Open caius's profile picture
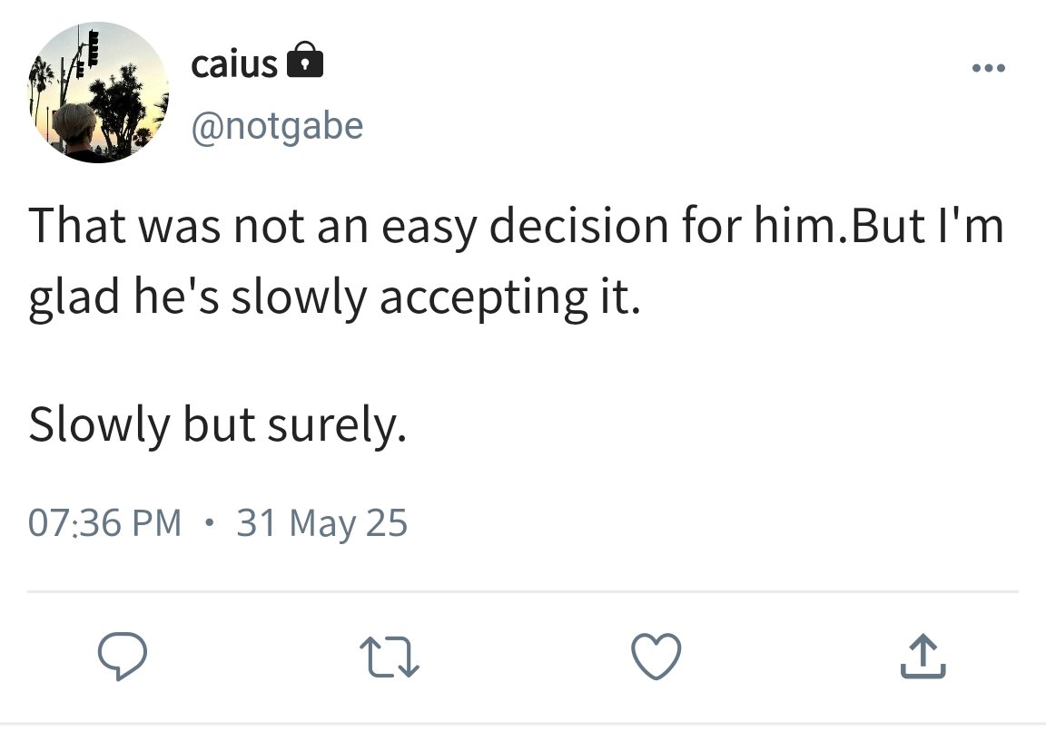 pos(98,92)
